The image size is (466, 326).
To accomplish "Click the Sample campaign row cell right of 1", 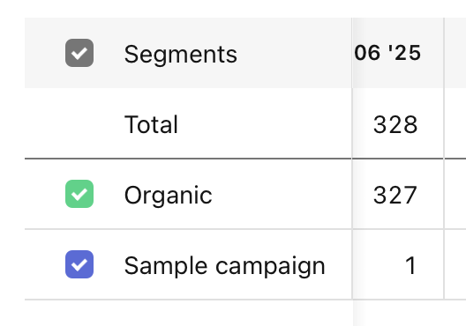I will [455, 264].
